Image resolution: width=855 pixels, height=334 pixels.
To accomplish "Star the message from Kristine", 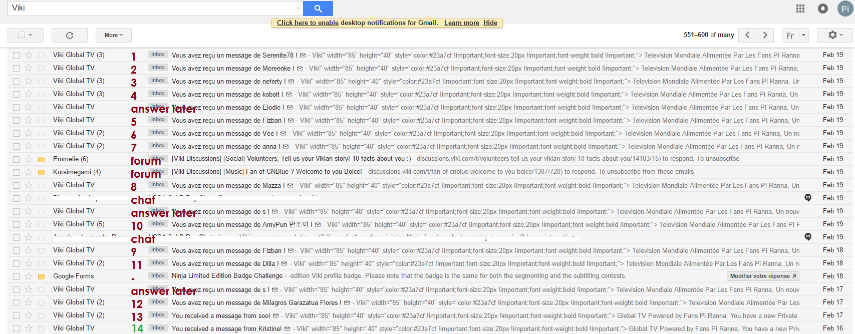I will coord(29,328).
